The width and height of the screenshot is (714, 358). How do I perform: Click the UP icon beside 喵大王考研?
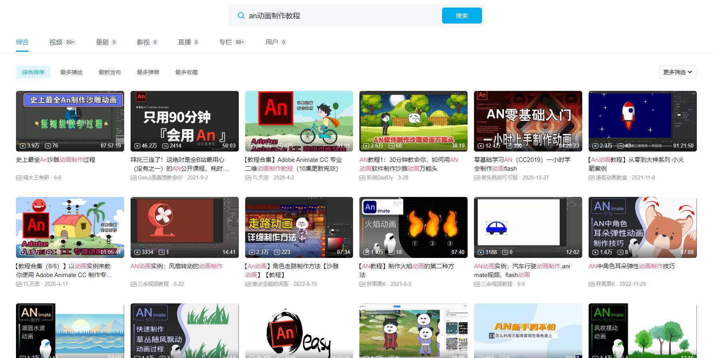coord(19,177)
